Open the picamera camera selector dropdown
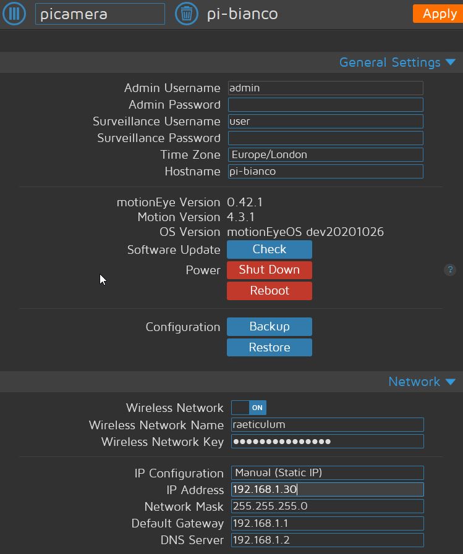The height and width of the screenshot is (554, 463). (100, 13)
